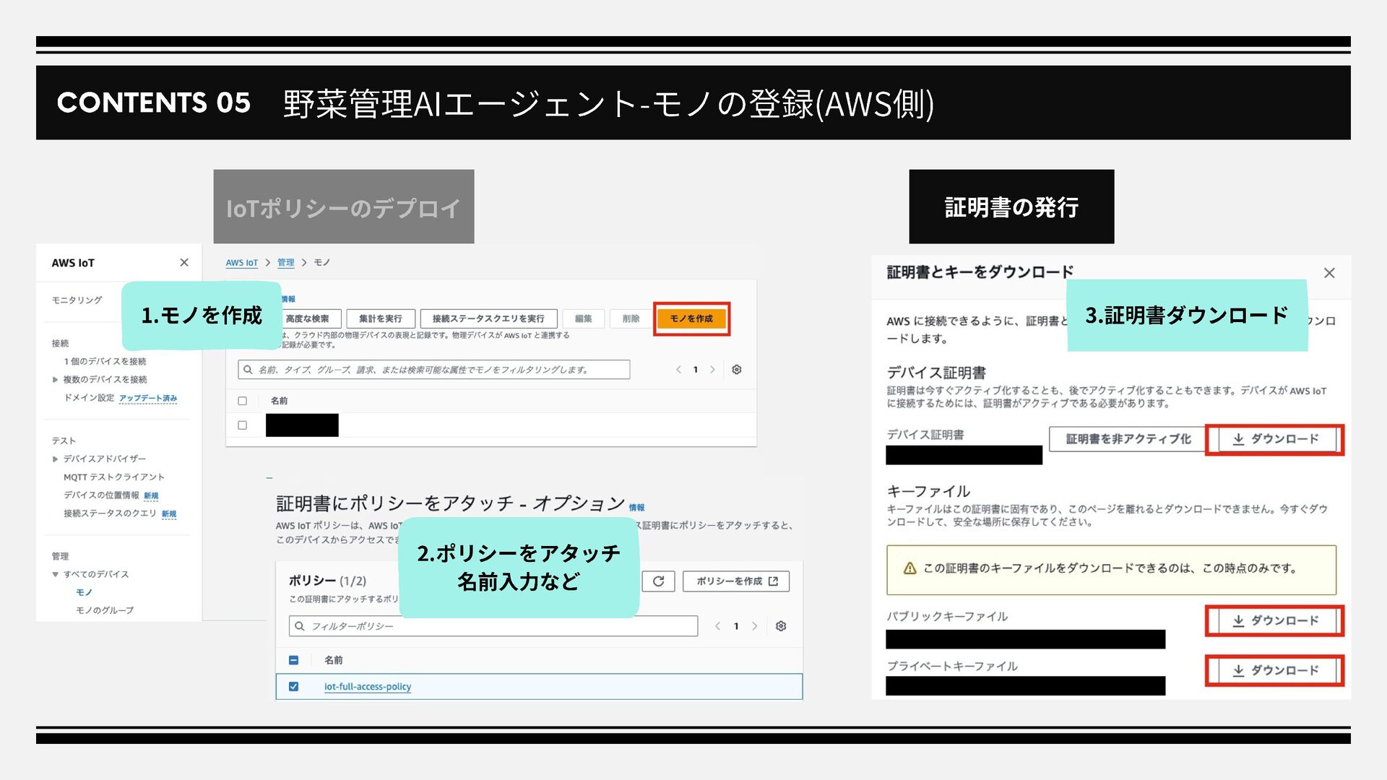Close the certificate download dialog
1387x780 pixels.
tap(1329, 273)
